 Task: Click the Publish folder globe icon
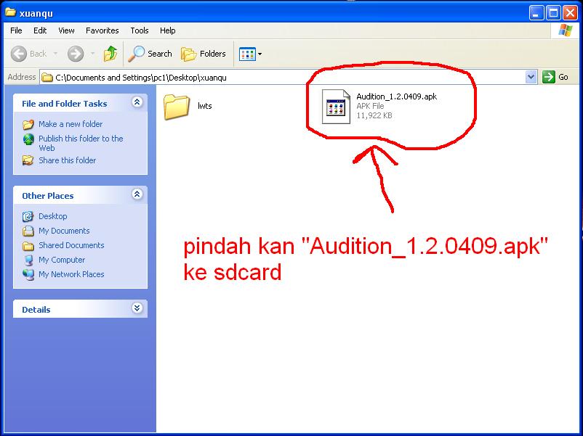click(28, 139)
